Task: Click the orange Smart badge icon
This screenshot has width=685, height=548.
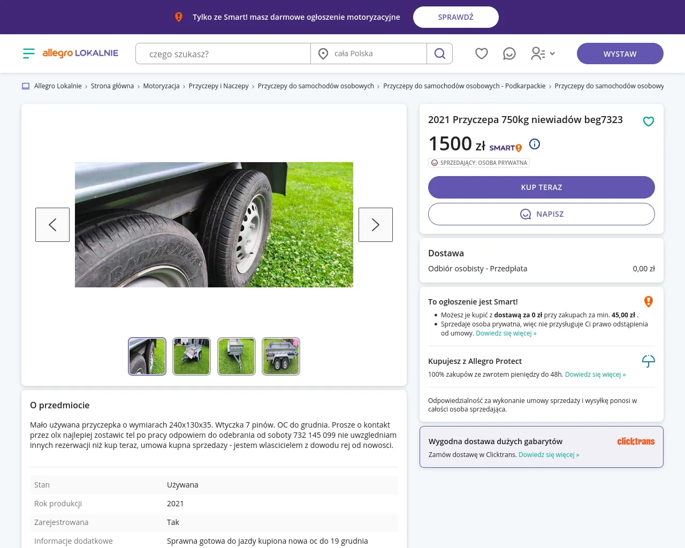Action: [x=649, y=302]
